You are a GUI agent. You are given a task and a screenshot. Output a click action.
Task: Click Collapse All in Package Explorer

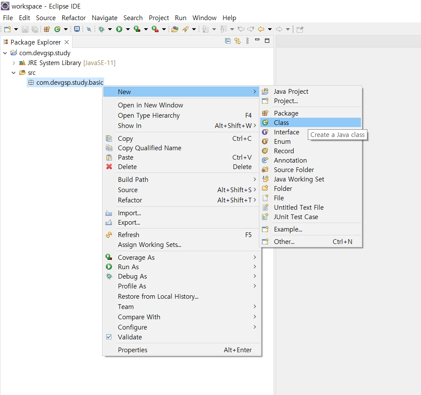[x=228, y=41]
